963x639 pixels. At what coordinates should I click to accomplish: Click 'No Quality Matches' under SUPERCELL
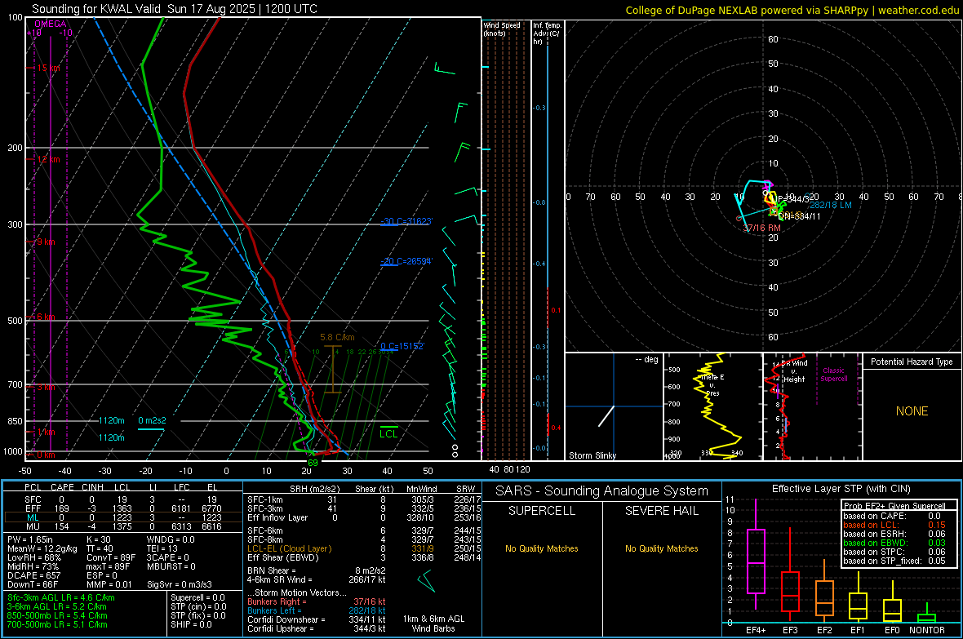[x=542, y=548]
